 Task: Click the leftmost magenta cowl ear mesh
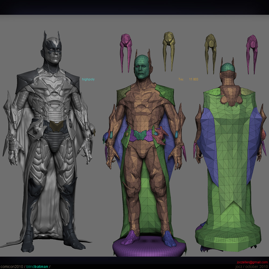[x=126, y=53]
